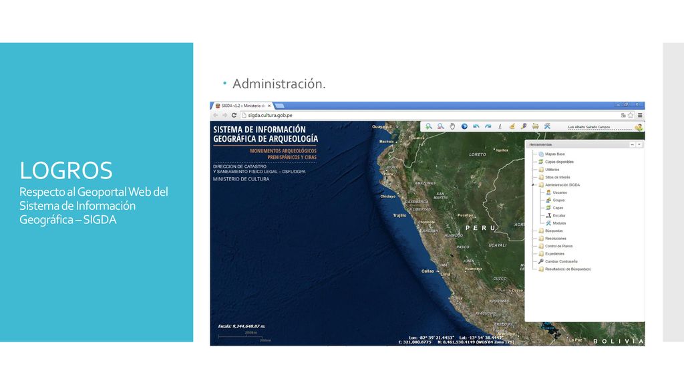Click the Mapas Base page icon
This screenshot has height=385, width=684.
(541, 154)
